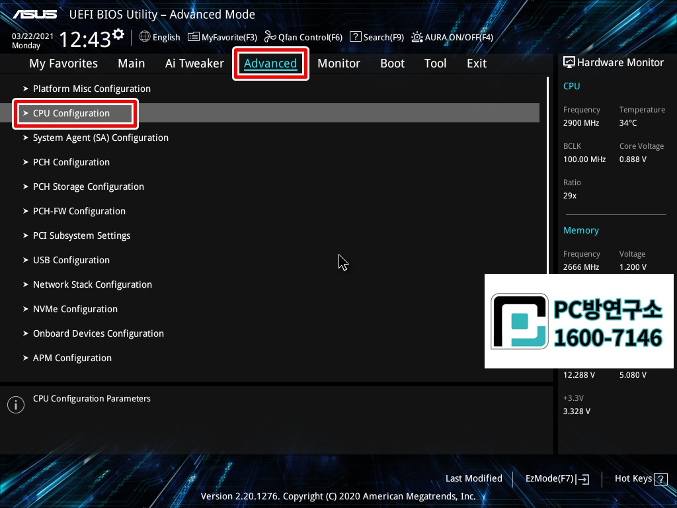
Task: Click the +3.3V value 3.328 V
Action: point(577,411)
